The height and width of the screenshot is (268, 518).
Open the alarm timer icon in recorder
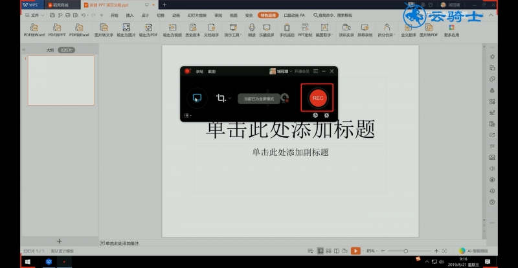click(326, 115)
